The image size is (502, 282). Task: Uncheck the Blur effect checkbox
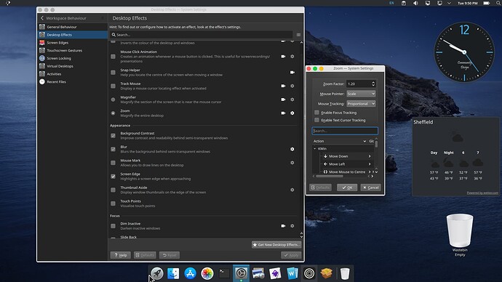coord(113,149)
